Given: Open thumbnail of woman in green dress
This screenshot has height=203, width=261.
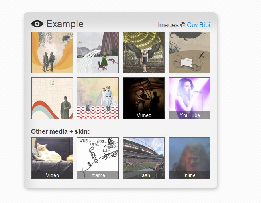Looking at the screenshot, I should click(x=98, y=52).
